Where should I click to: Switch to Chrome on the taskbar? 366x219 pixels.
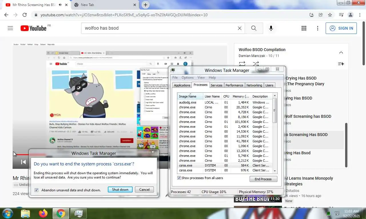coord(61,213)
